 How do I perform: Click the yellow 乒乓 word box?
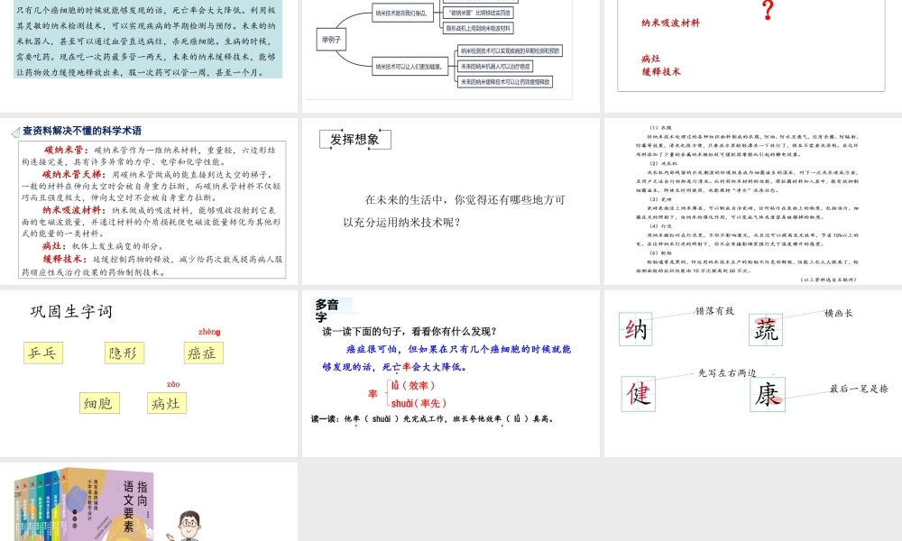pos(41,353)
